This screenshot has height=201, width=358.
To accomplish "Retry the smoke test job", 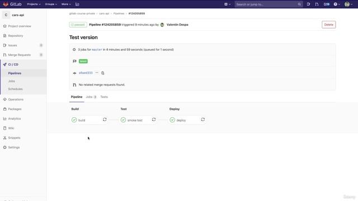I will [154, 119].
